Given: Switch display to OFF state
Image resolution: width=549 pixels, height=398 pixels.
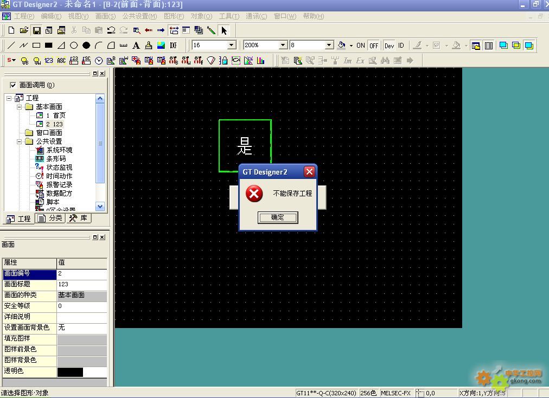Looking at the screenshot, I should (374, 46).
